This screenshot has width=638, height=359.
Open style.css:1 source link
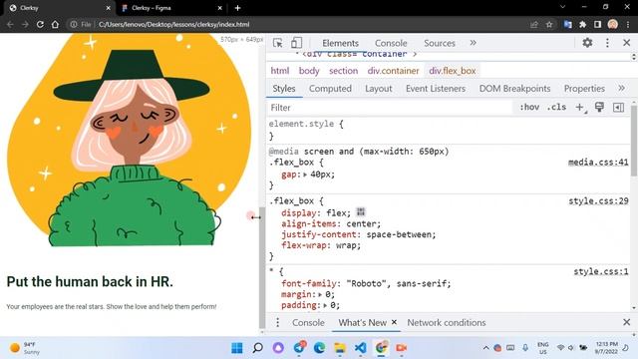tap(601, 272)
